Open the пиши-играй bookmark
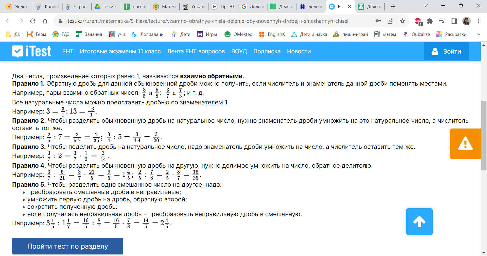Screen dimensions: 487x256 coord(350,34)
